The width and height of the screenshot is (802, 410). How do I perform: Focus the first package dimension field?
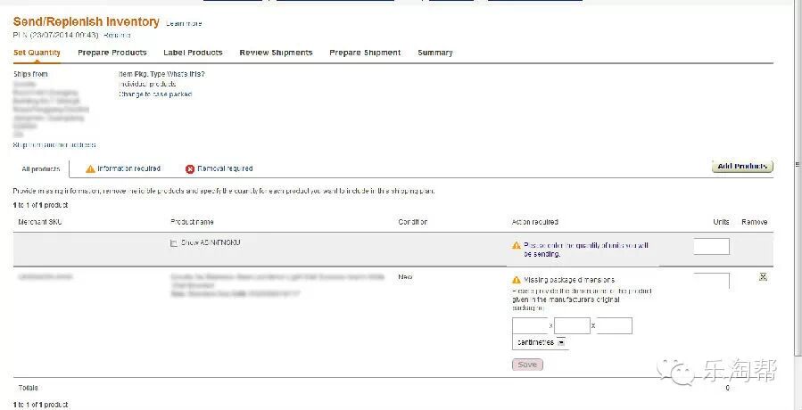(530, 325)
